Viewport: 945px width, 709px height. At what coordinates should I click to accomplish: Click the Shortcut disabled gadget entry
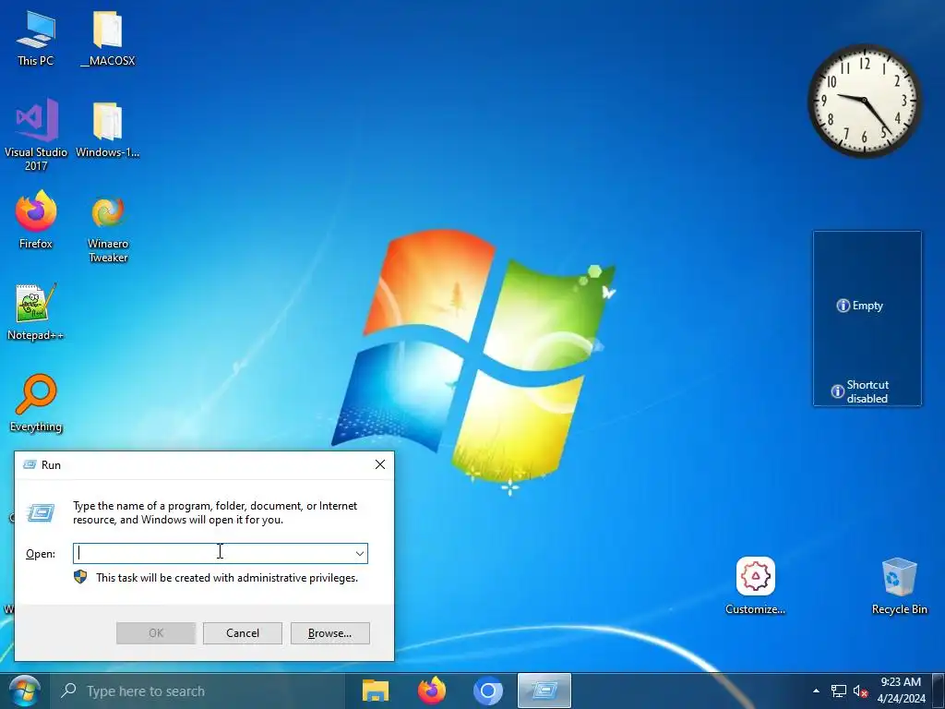click(x=860, y=391)
